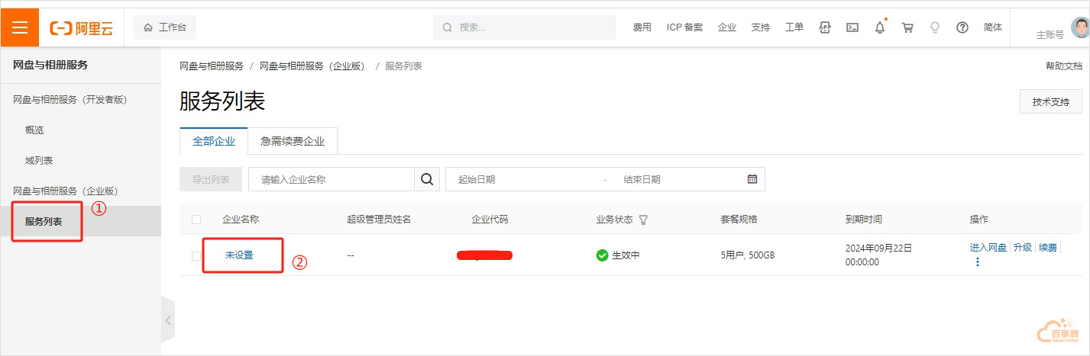
Task: Open the 工单 menu
Action: 794,27
